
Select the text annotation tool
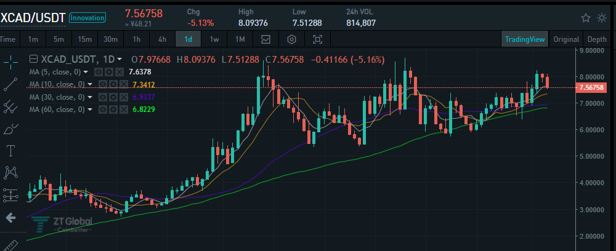tap(10, 151)
